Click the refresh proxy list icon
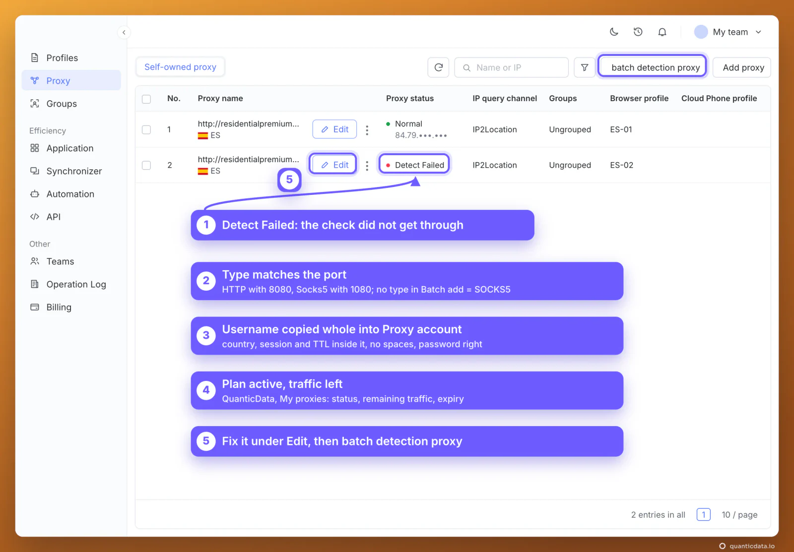The height and width of the screenshot is (552, 794). 438,67
